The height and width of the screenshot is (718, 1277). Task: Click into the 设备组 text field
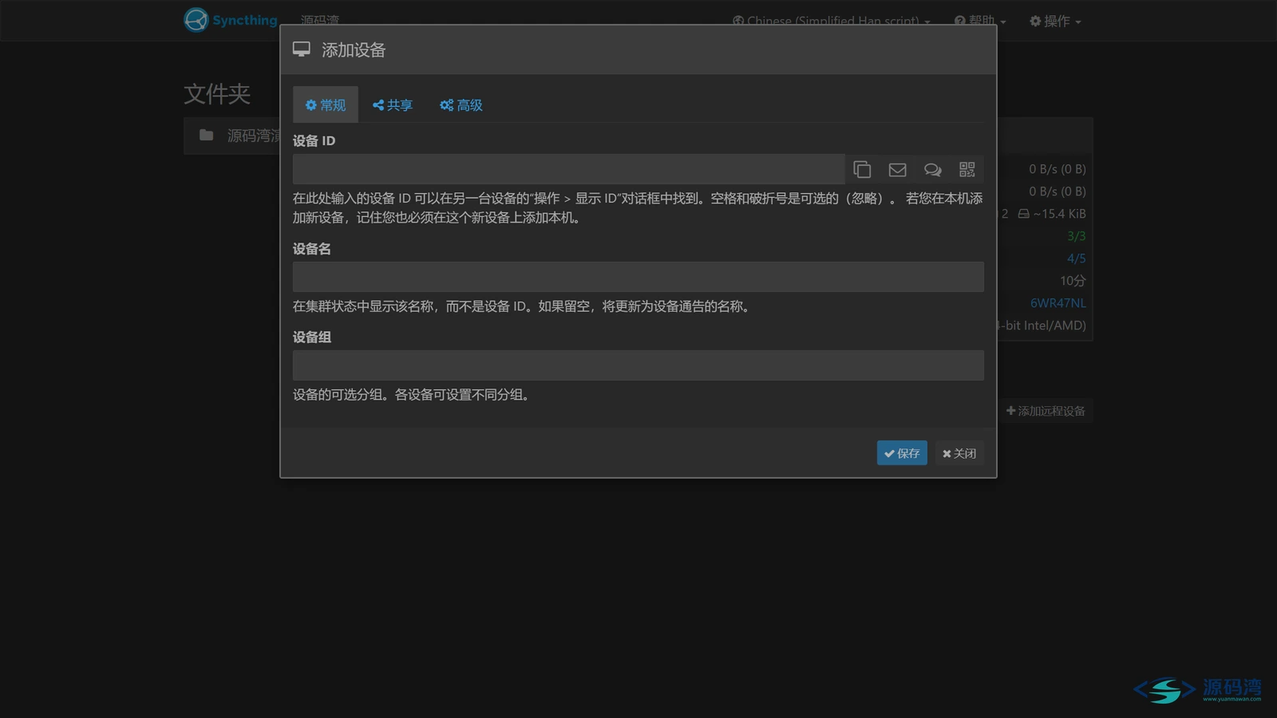click(638, 365)
